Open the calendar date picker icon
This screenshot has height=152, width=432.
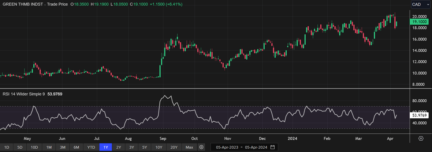[272, 147]
